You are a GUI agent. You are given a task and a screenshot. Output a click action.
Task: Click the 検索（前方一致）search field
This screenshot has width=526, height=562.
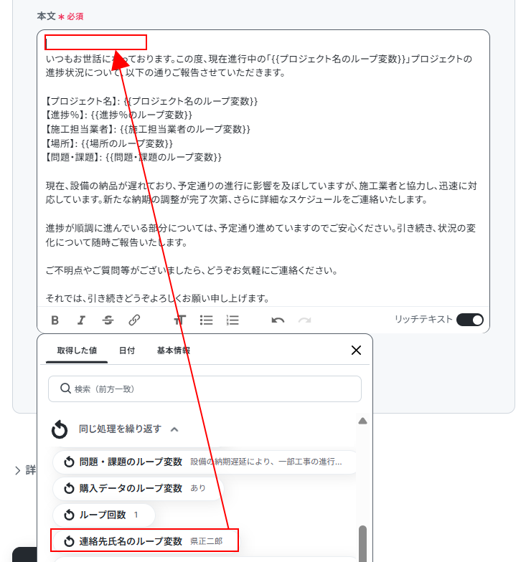pyautogui.click(x=205, y=389)
